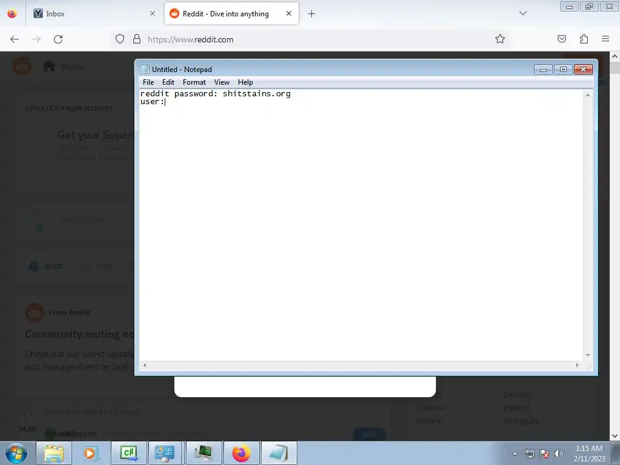The width and height of the screenshot is (620, 465).
Task: Open the Action Center flag icon
Action: (x=544, y=453)
